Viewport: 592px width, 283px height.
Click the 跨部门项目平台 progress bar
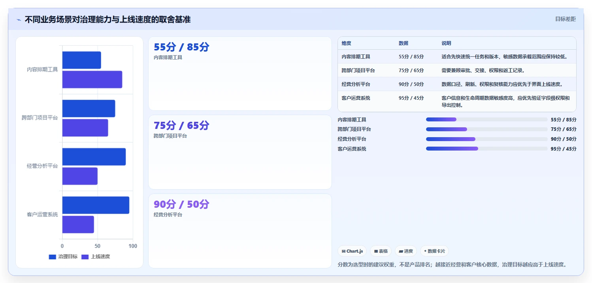(486, 129)
